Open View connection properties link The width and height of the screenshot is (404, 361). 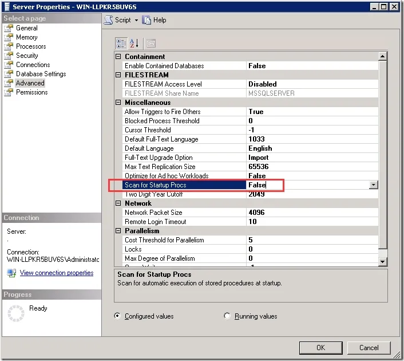(x=57, y=273)
